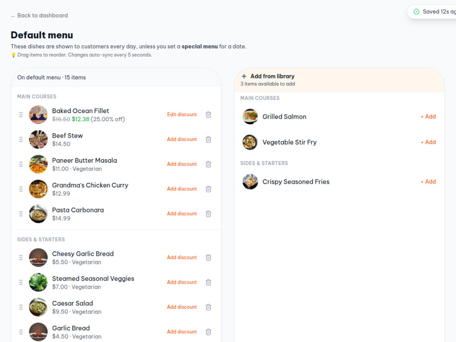The width and height of the screenshot is (456, 342).
Task: Delete Grandma's Chicken Curry via trash icon
Action: pos(208,189)
